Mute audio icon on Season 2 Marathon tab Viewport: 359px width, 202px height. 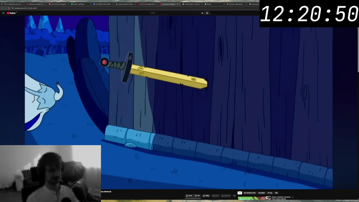[177, 4]
